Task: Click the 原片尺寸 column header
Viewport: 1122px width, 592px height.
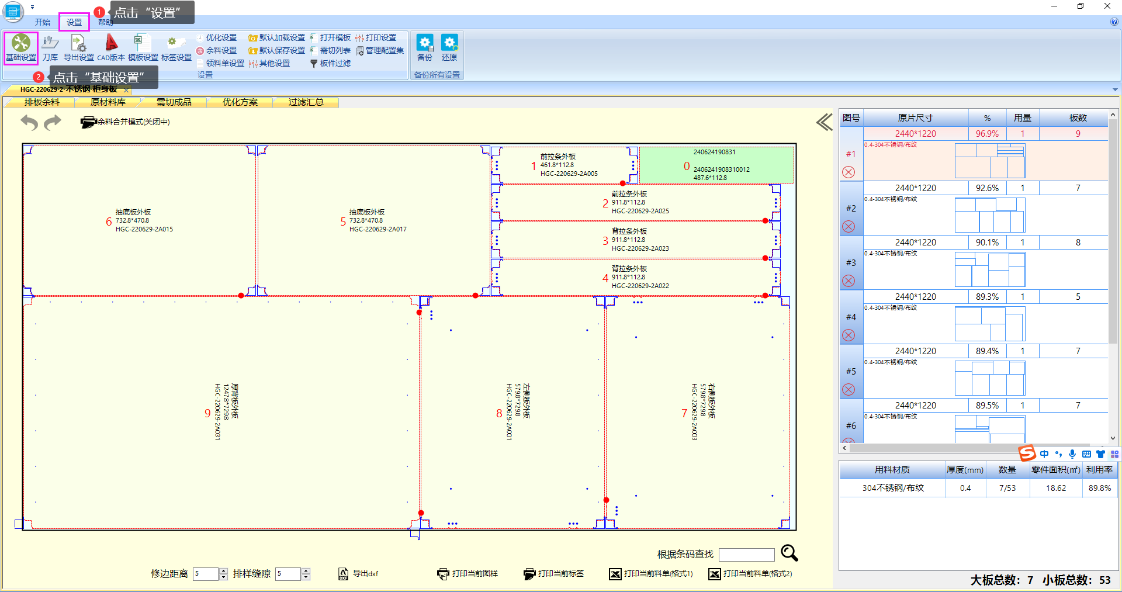Action: (x=916, y=118)
